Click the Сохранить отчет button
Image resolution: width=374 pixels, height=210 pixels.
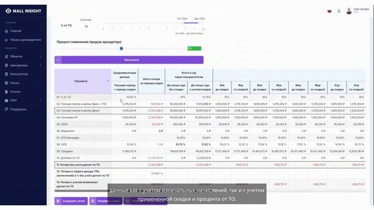pos(71,201)
